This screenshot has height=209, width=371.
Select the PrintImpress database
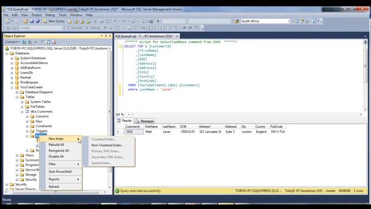click(x=29, y=82)
